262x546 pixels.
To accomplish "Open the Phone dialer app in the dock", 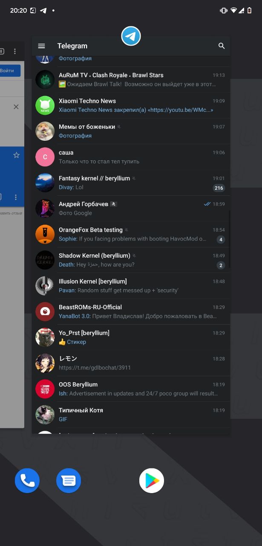I will (x=27, y=481).
